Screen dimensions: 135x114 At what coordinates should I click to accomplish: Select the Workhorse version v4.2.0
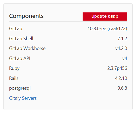[121, 48]
